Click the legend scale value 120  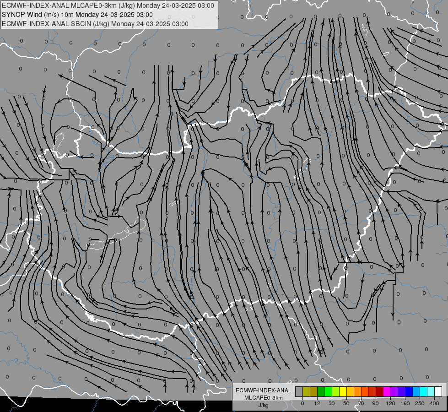tap(390, 403)
